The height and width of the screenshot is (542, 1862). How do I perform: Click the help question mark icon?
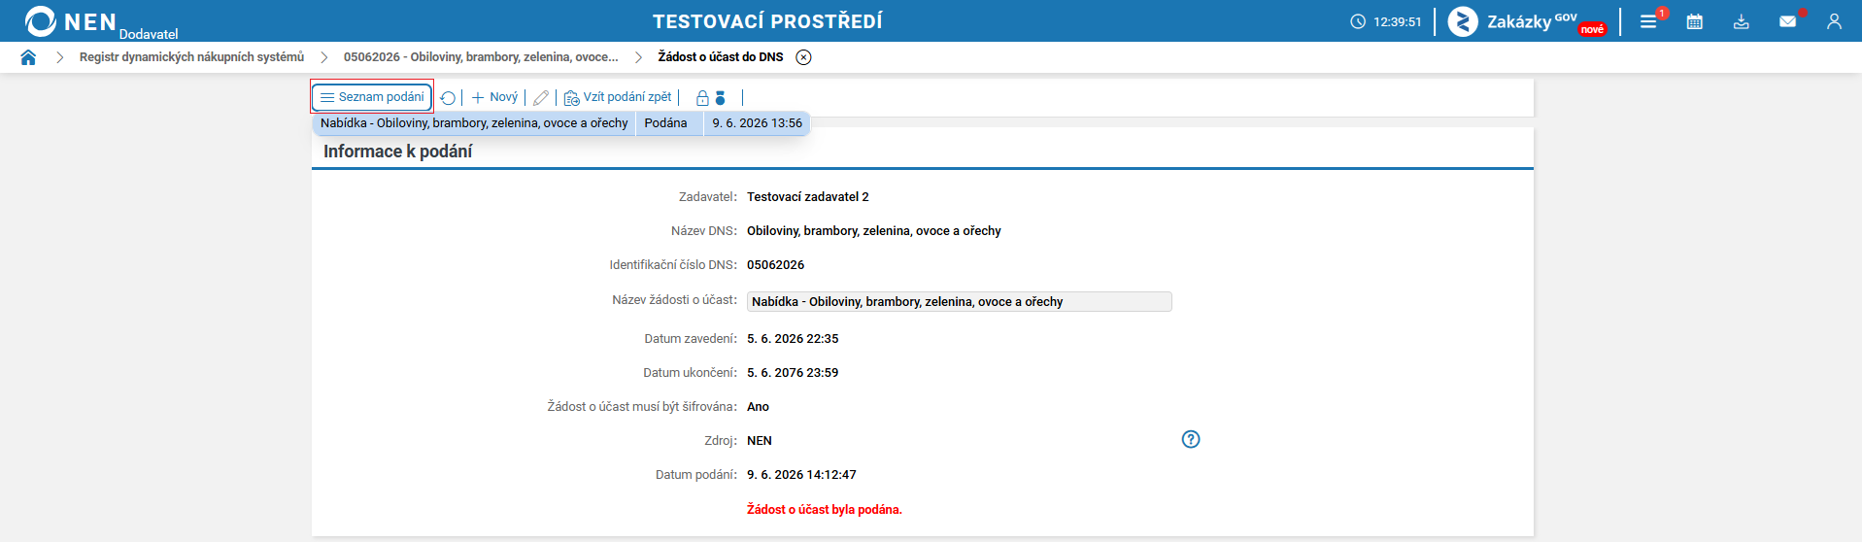(1191, 439)
